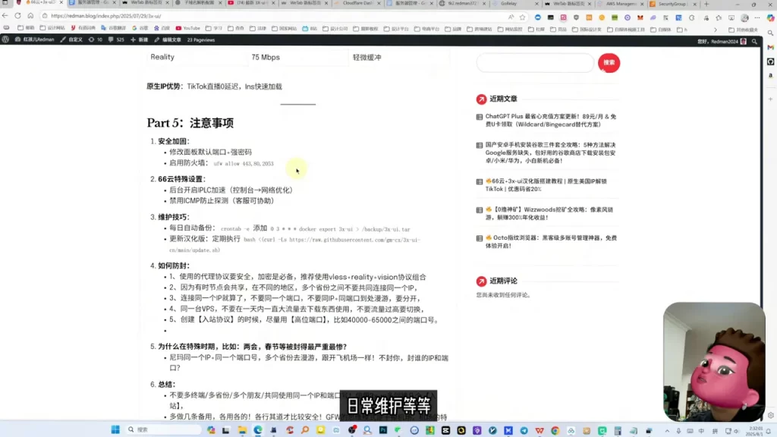This screenshot has width=777, height=437.
Task: Add this page to favorites star
Action: click(522, 17)
